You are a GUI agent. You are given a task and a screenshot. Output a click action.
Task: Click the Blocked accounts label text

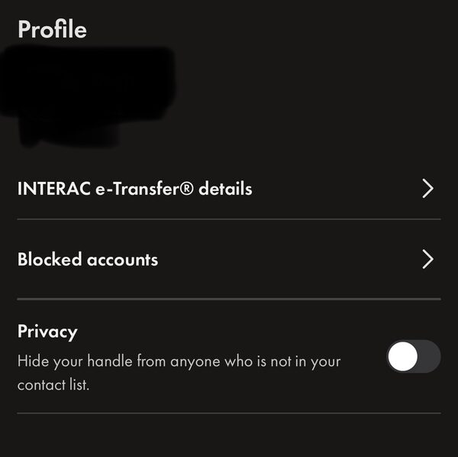coord(88,260)
